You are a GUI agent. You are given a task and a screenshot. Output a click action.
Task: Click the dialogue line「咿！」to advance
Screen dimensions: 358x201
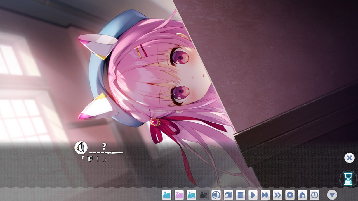tap(94, 159)
